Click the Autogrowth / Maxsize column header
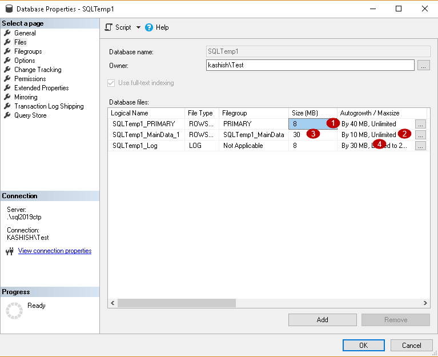438x357 pixels. point(382,113)
